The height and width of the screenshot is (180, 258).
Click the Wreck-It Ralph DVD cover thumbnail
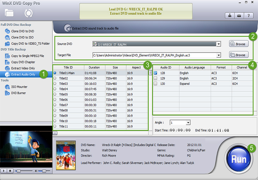66,155
